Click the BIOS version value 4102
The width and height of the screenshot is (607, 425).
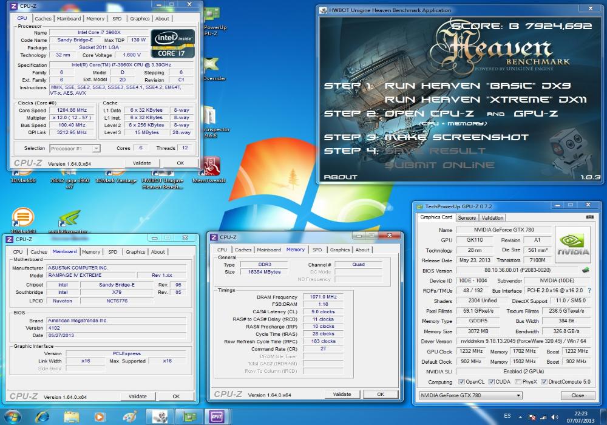point(116,328)
